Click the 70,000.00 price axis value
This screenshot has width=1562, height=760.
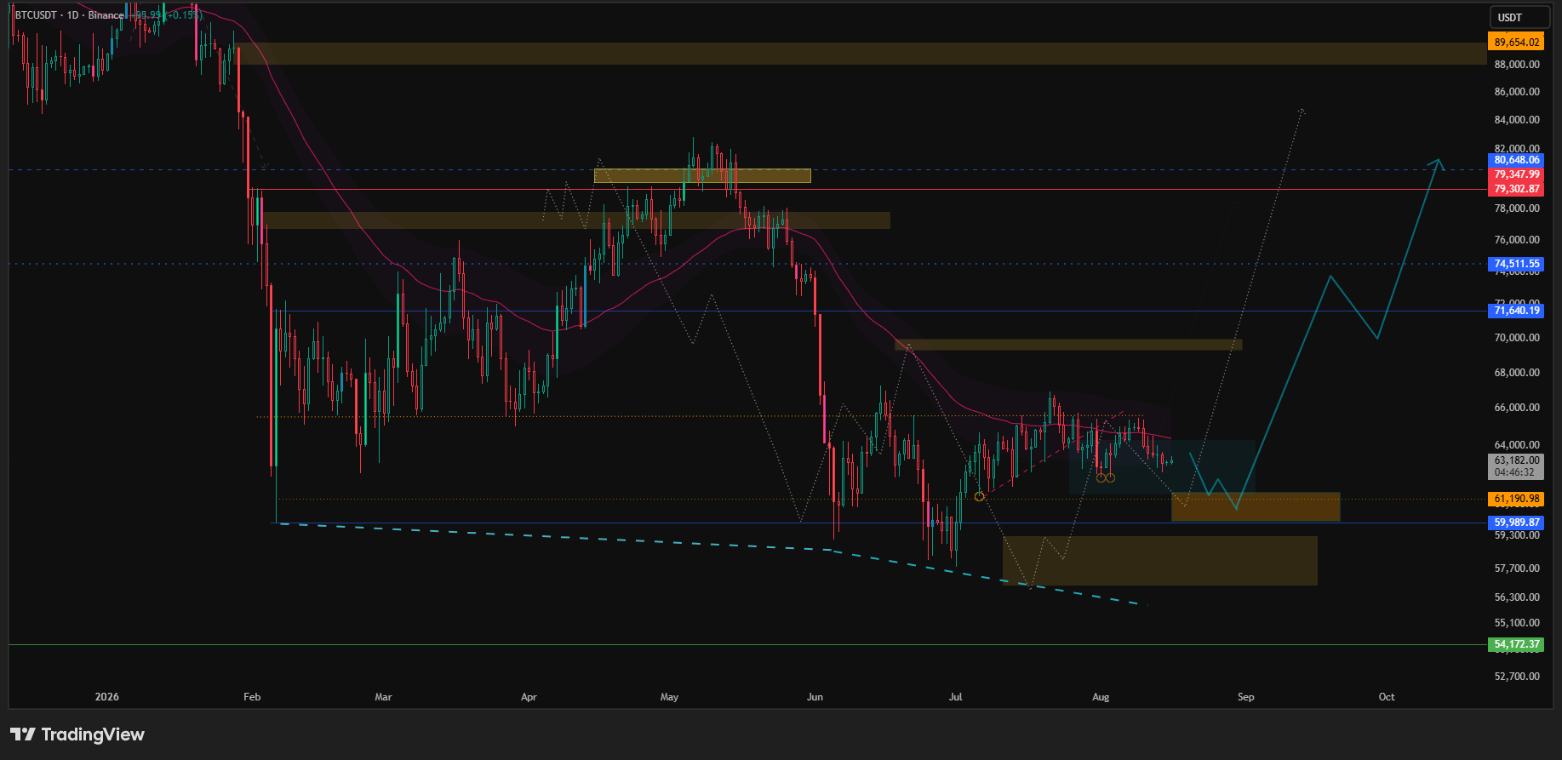tap(1517, 338)
